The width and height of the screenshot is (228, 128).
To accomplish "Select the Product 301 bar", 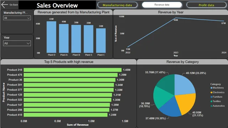I will pyautogui.click(x=69, y=85).
